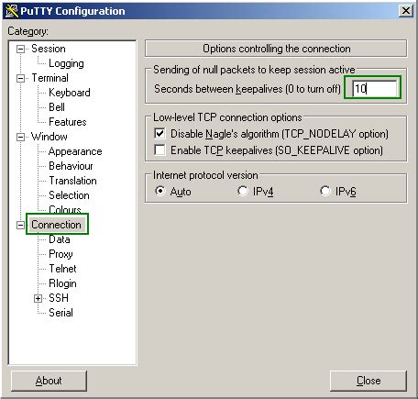The height and width of the screenshot is (399, 418).
Task: Click the Close button at bottom
Action: (368, 381)
